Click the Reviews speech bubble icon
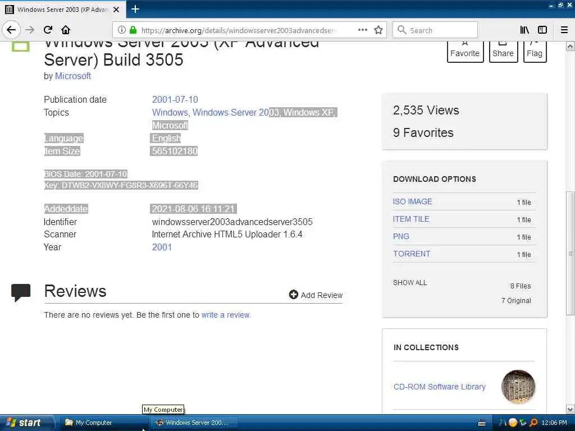The image size is (575, 431). coord(21,292)
